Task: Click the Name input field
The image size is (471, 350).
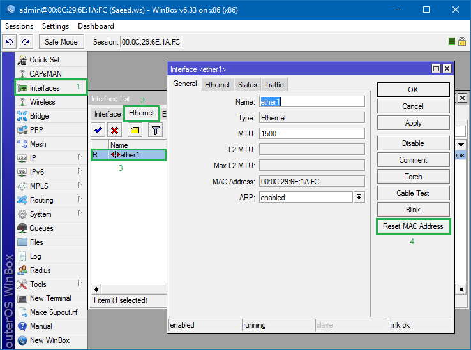Action: point(312,102)
